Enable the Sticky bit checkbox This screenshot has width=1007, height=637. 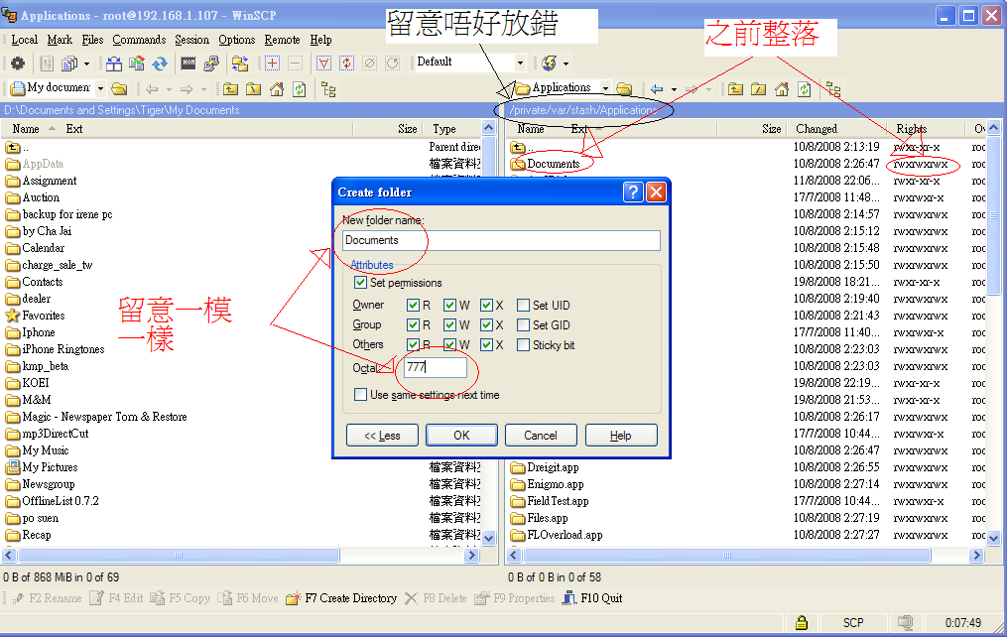click(523, 345)
